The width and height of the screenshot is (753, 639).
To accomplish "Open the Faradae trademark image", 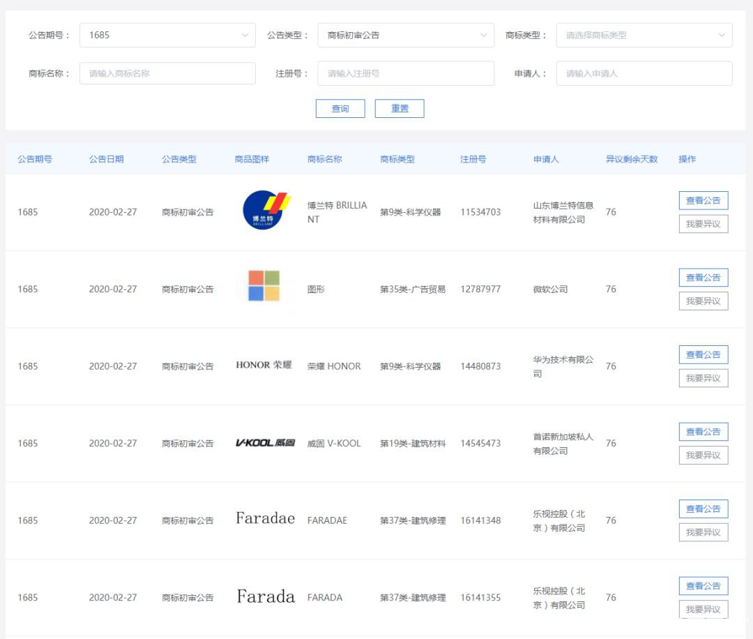I will [265, 518].
